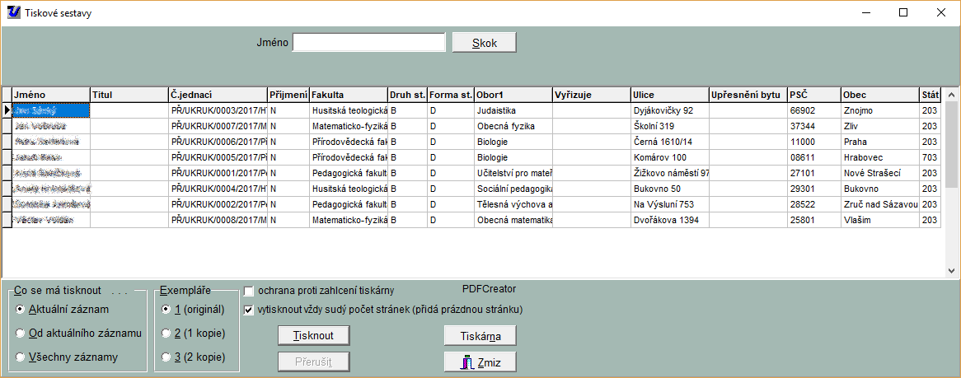Choose Od aktuálního záznamu radio option

pos(21,334)
